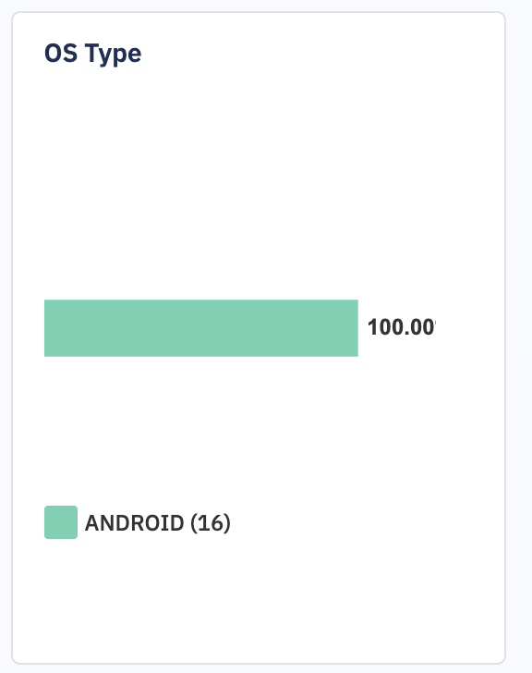Viewport: 532px width, 673px height.
Task: Click the word Type in the heading
Action: [x=114, y=55]
